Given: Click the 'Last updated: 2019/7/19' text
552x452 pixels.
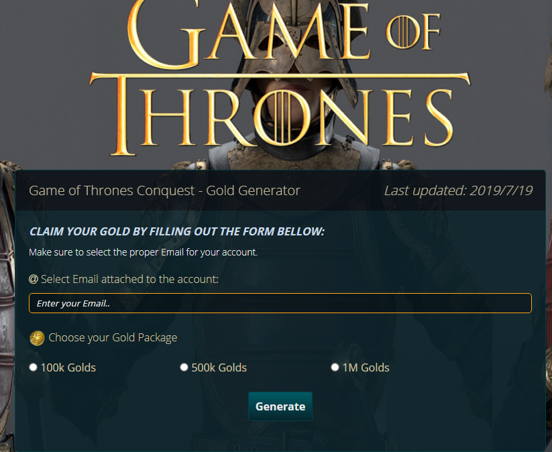Looking at the screenshot, I should tap(458, 190).
